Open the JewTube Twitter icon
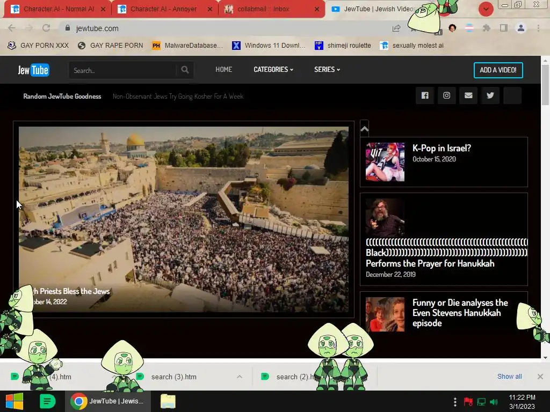 (x=490, y=95)
